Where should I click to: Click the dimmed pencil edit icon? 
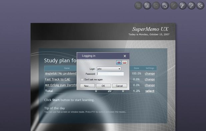[x=174, y=6]
